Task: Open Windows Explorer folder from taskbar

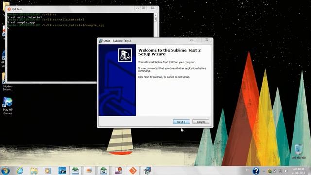Action: (34, 171)
